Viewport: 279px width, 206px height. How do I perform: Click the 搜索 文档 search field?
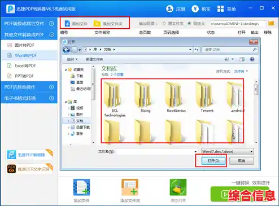[230, 50]
